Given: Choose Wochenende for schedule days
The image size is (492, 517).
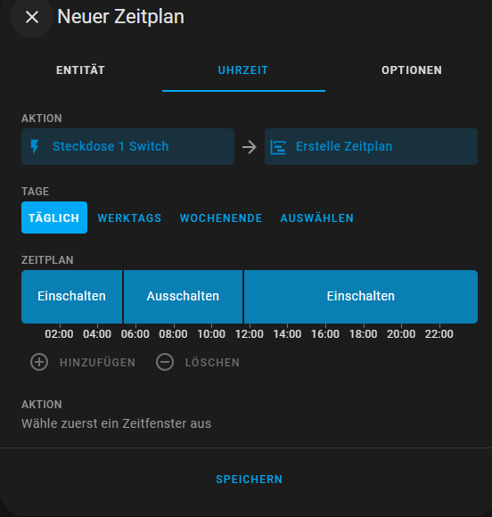Looking at the screenshot, I should [x=221, y=218].
